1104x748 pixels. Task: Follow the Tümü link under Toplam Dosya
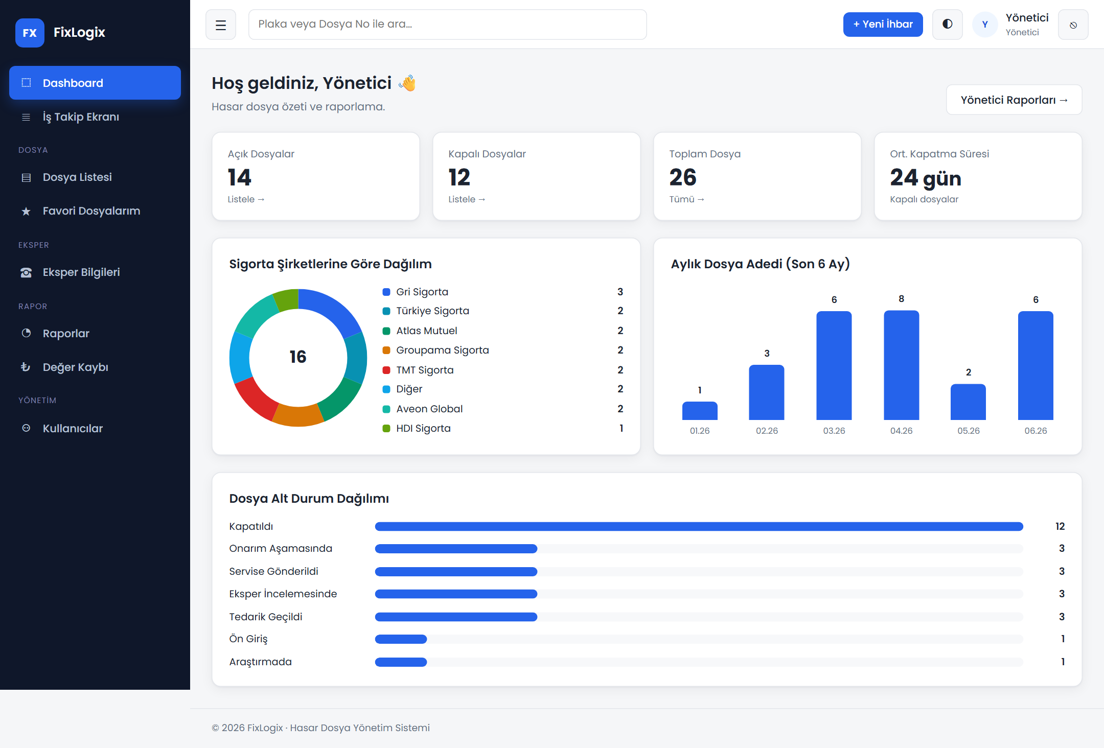(x=686, y=199)
